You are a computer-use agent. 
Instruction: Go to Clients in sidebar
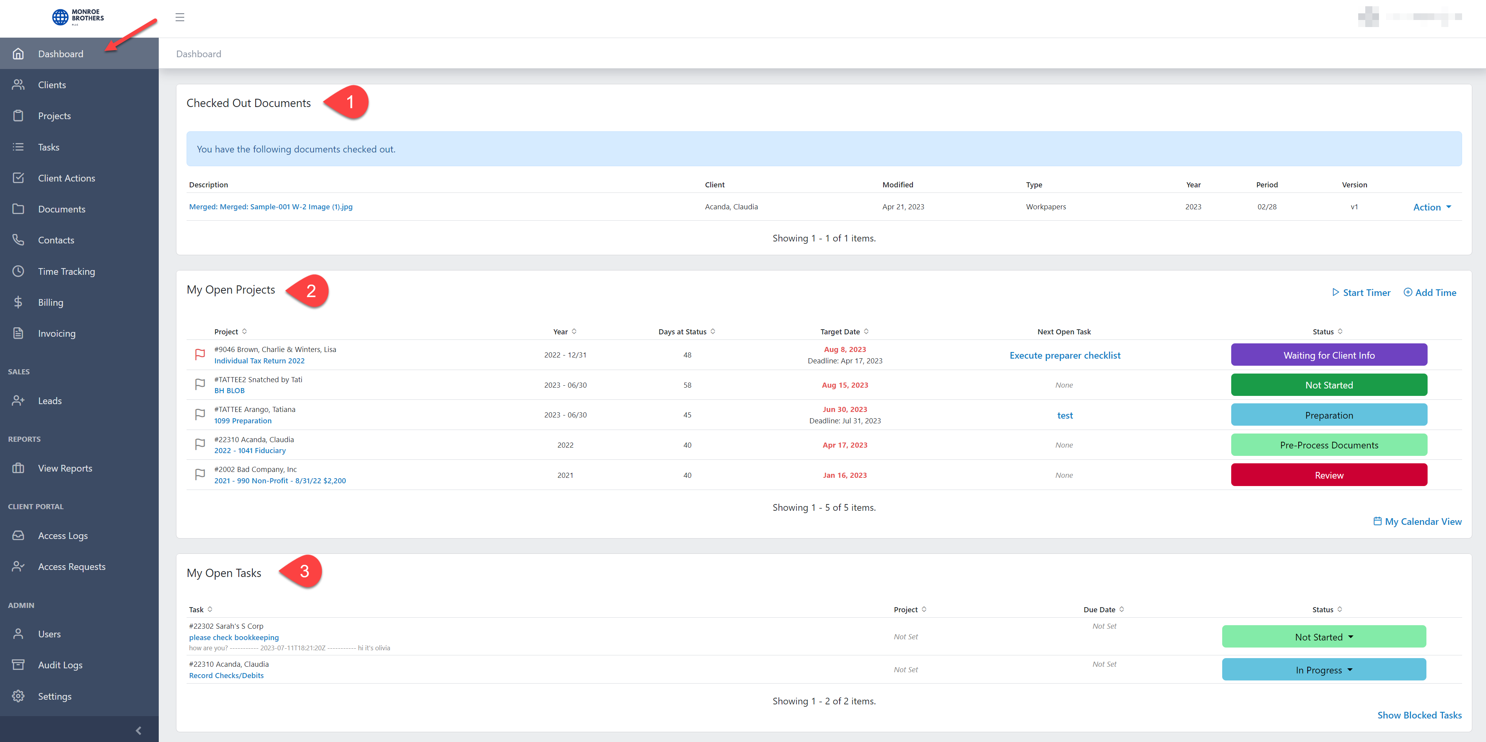52,85
